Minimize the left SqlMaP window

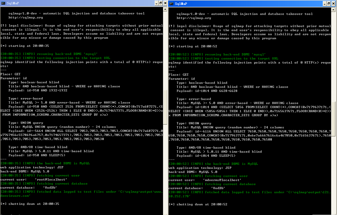(156, 3)
